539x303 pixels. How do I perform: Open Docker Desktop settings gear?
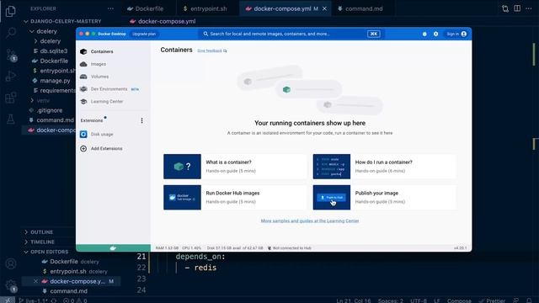(436, 34)
